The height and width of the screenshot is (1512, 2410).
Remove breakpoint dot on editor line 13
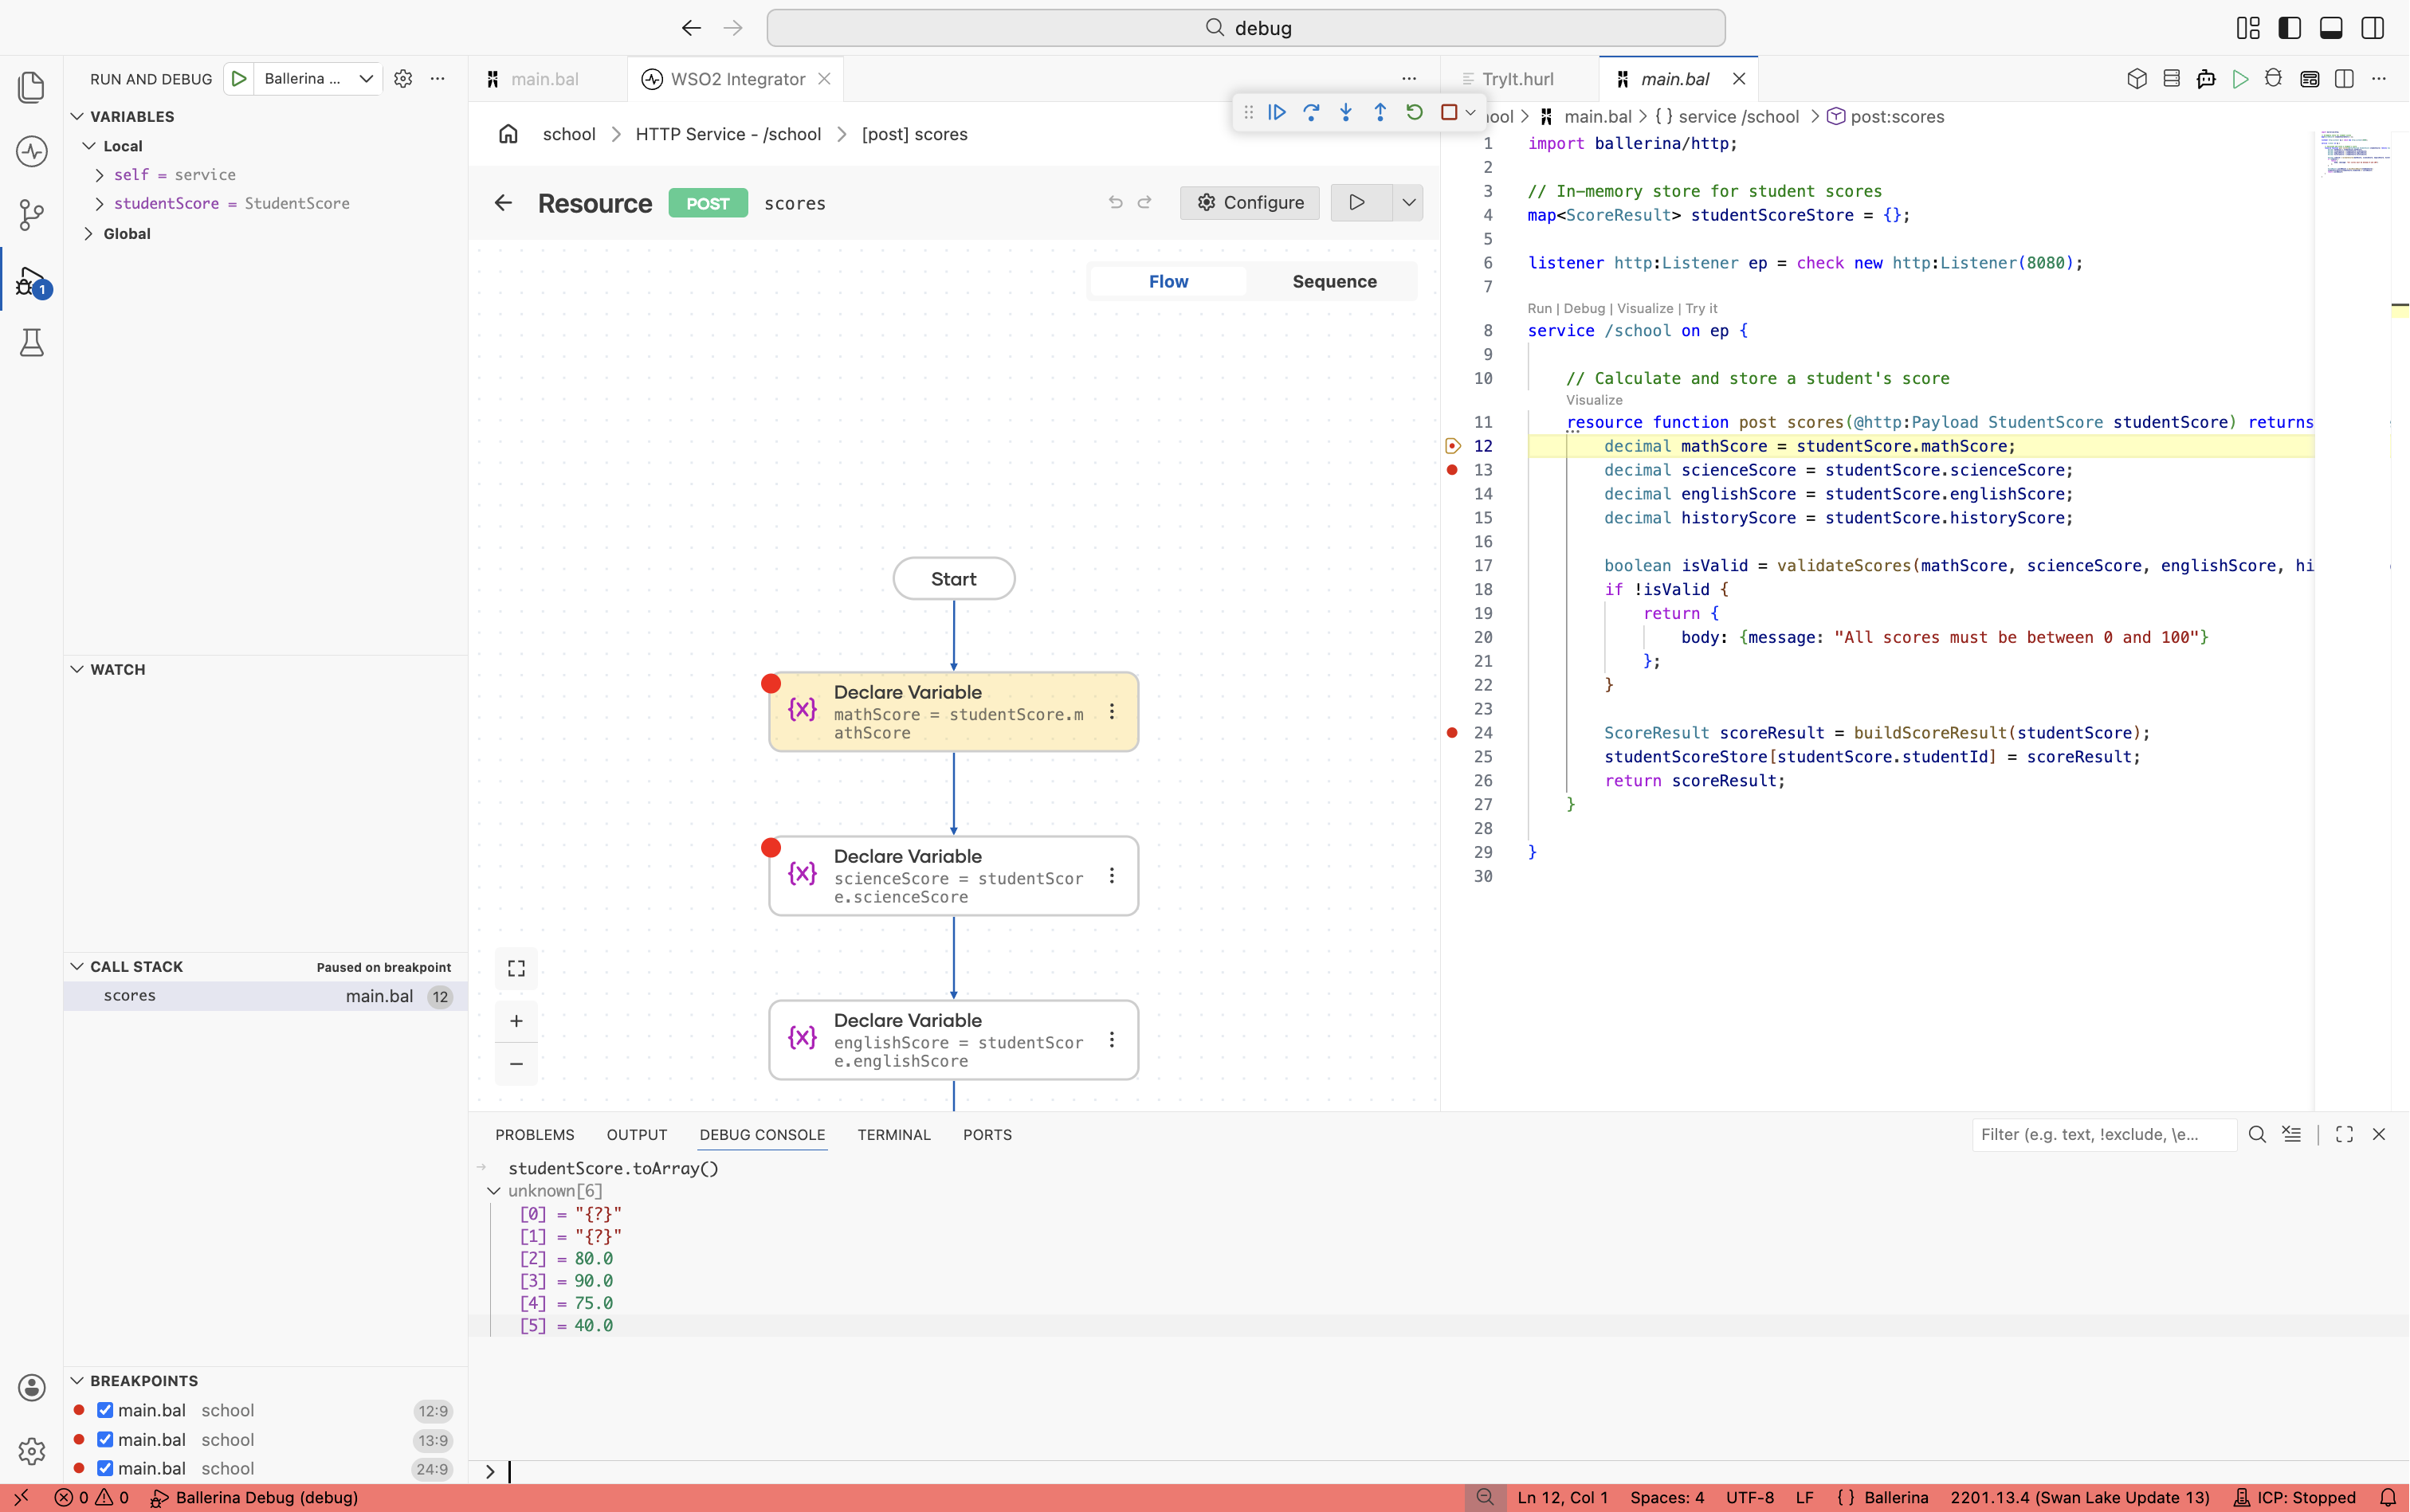[x=1453, y=470]
